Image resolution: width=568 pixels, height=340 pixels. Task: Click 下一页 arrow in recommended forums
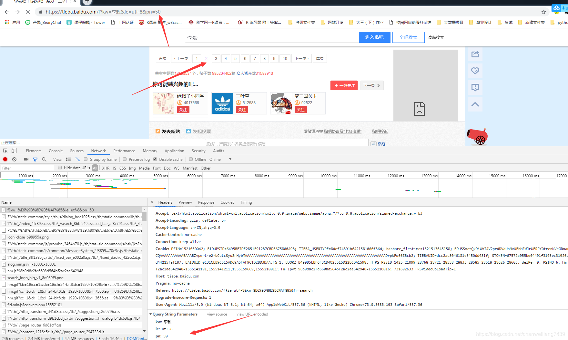pos(372,85)
